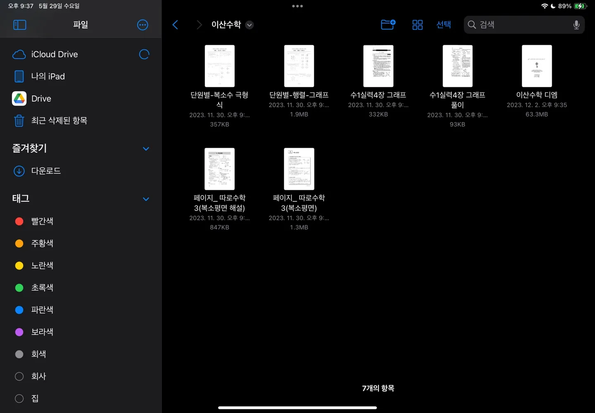Toggle the sidebar panel icon
Viewport: 595px width, 413px height.
coord(19,25)
